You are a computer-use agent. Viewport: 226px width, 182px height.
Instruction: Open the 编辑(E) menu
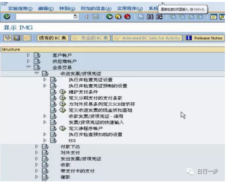46,8
